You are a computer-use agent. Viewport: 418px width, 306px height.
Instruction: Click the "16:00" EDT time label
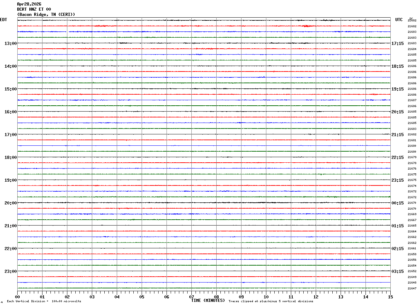10,112
